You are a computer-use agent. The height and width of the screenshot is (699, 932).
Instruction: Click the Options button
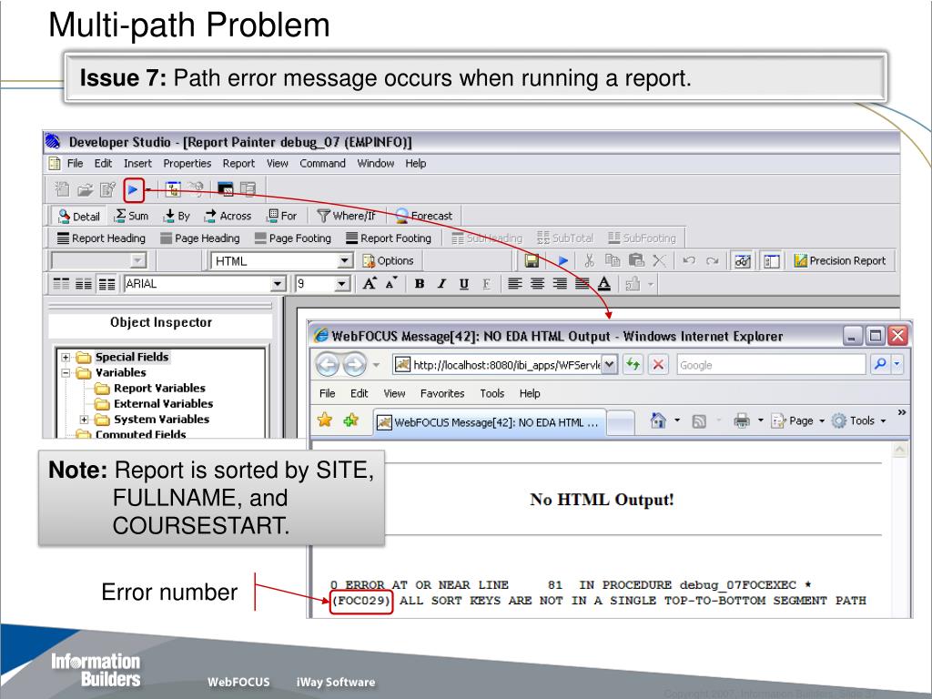(x=388, y=260)
